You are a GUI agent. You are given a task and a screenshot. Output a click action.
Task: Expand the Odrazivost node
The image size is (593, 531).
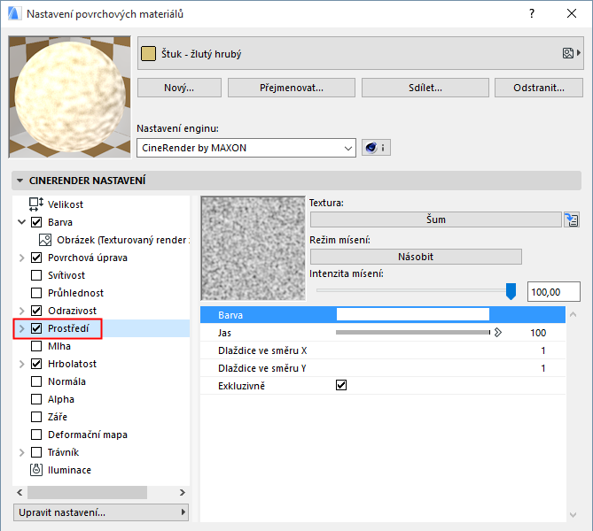tap(21, 311)
